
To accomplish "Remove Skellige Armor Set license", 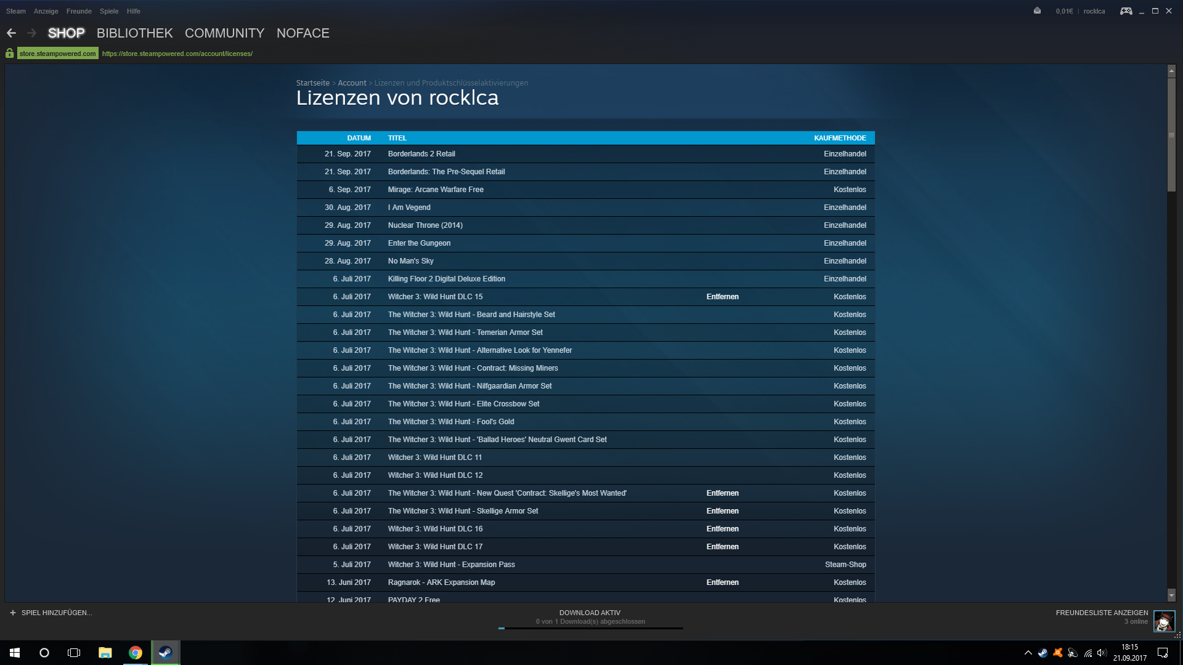I will pyautogui.click(x=723, y=511).
